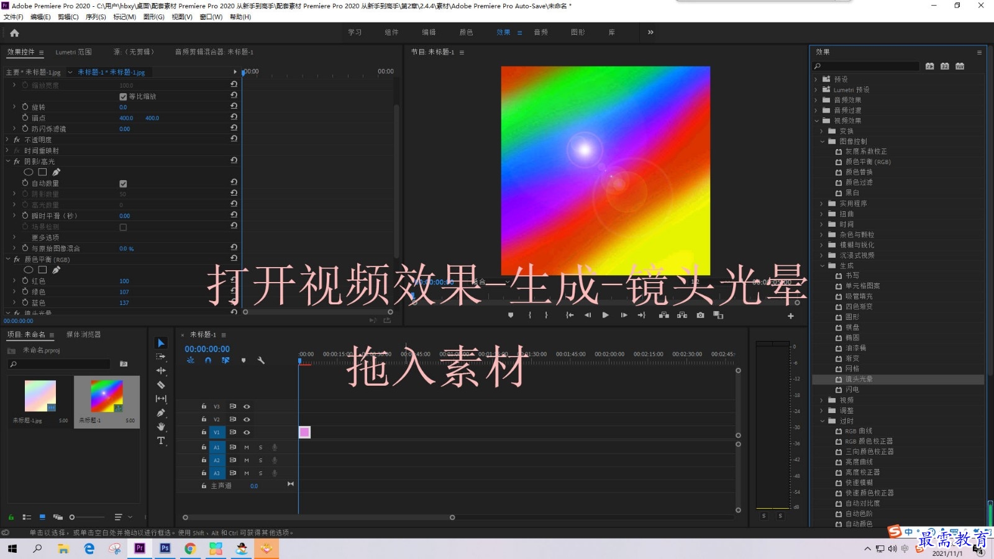Toggle insert sequences as nests icon
This screenshot has height=559, width=994.
[191, 360]
